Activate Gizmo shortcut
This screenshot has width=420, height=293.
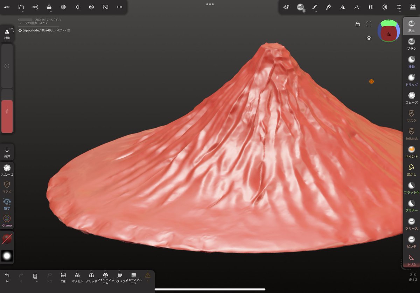click(7, 220)
